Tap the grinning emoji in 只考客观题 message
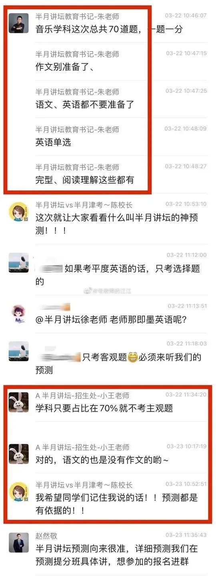 pos(133,357)
